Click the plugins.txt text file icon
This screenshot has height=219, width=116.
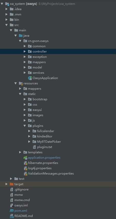[34, 147]
